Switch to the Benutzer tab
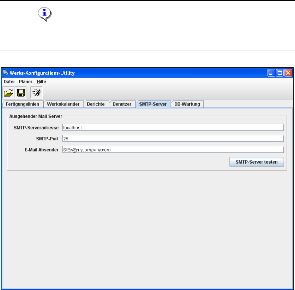Screen dimensions: 295x290 [x=122, y=104]
